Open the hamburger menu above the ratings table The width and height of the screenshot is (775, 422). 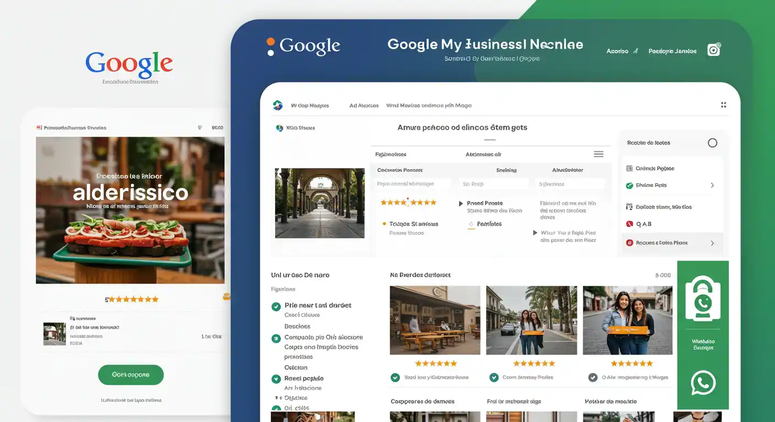click(599, 154)
